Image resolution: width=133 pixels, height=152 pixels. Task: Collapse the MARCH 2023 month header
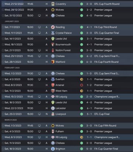(x=11, y=120)
